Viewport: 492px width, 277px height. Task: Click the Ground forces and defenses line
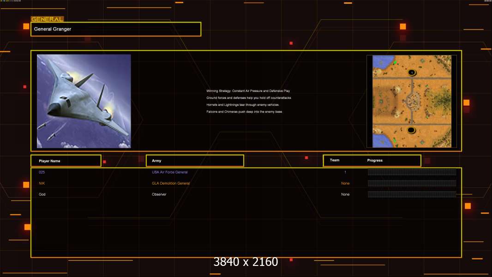pyautogui.click(x=249, y=98)
